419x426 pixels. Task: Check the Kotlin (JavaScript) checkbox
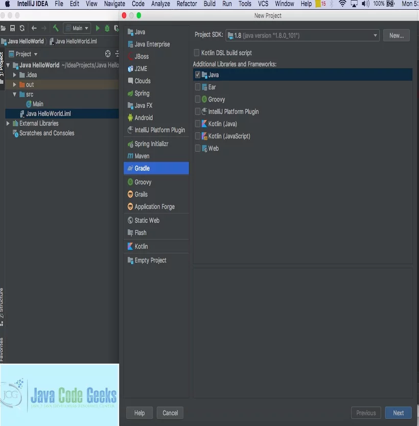(x=198, y=136)
